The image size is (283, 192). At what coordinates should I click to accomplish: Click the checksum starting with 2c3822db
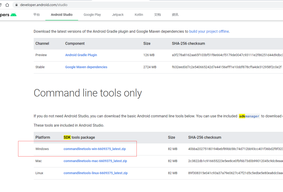tap(236, 161)
